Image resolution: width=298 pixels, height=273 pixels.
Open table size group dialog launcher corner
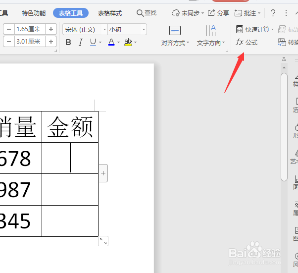[55, 51]
